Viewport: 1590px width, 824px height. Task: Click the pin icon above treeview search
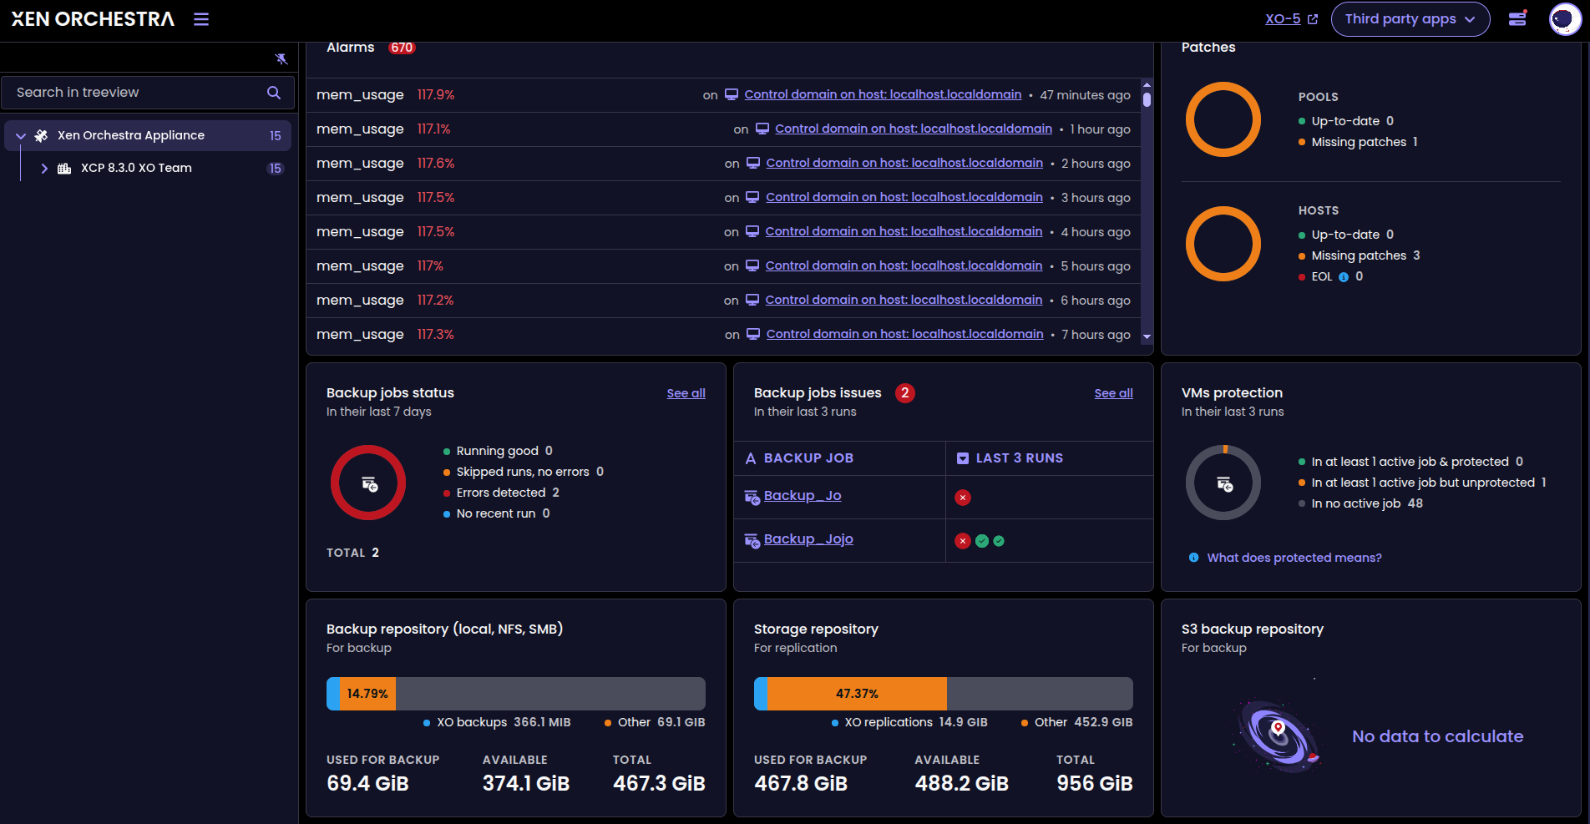(x=281, y=58)
